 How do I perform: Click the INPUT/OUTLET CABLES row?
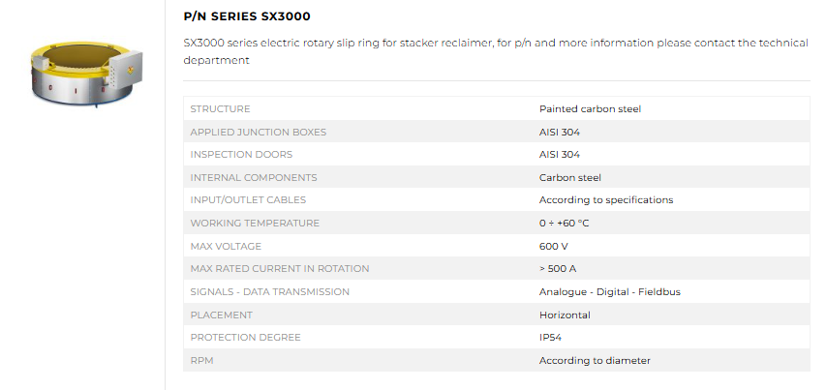(x=497, y=199)
